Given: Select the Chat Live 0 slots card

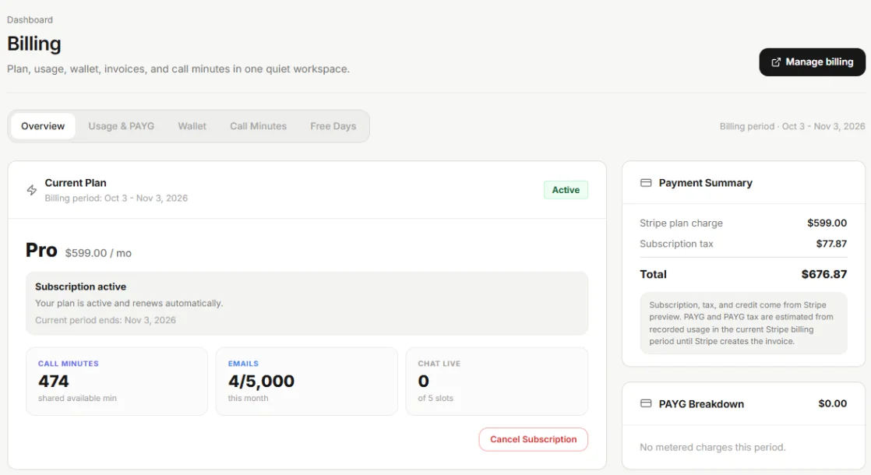Looking at the screenshot, I should (x=496, y=382).
